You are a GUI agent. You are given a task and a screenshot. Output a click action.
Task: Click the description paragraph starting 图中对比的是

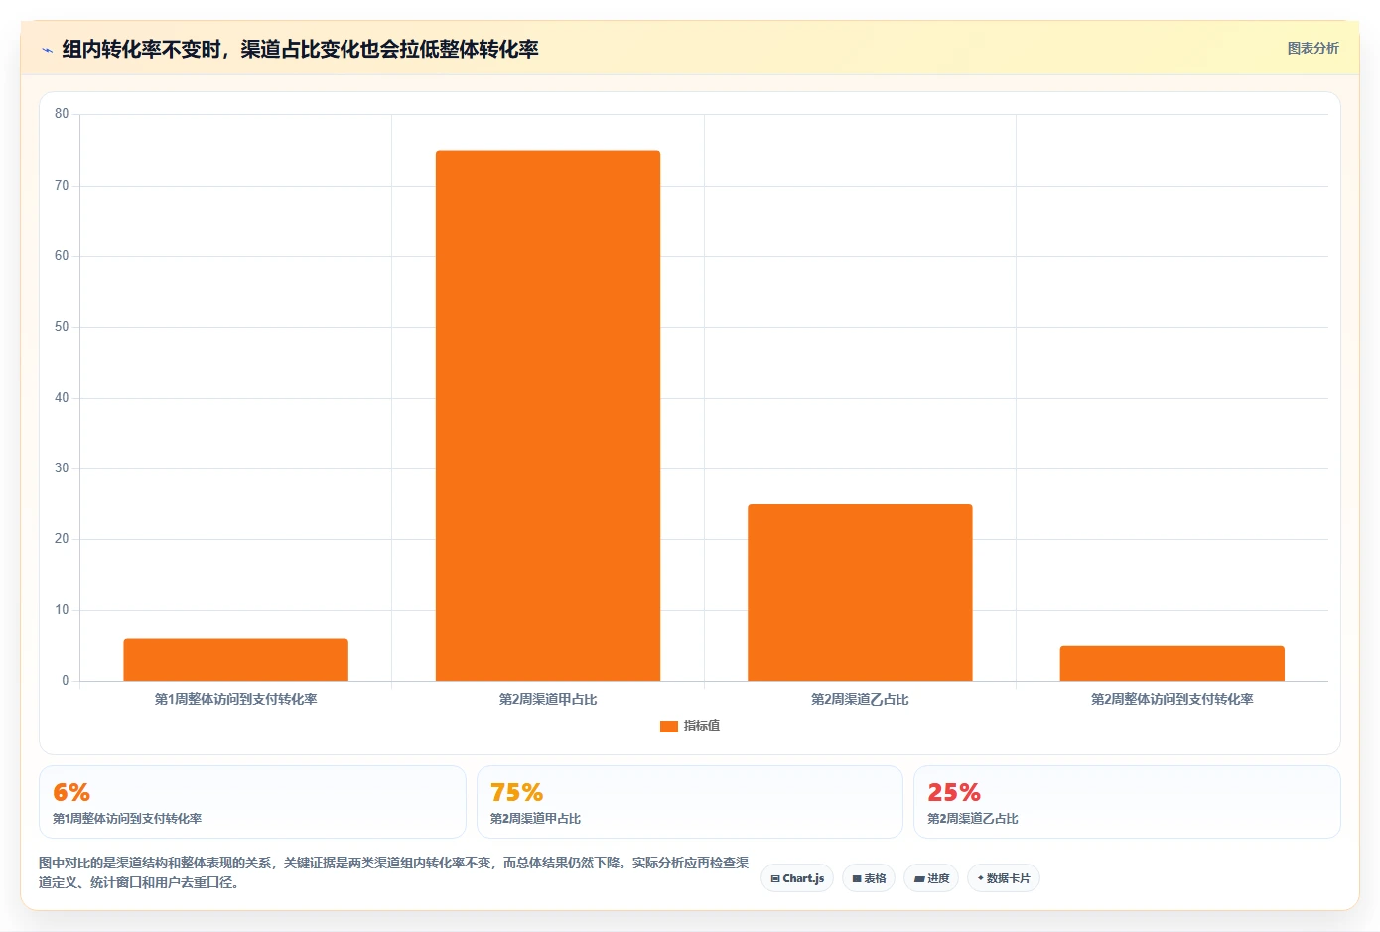[394, 872]
